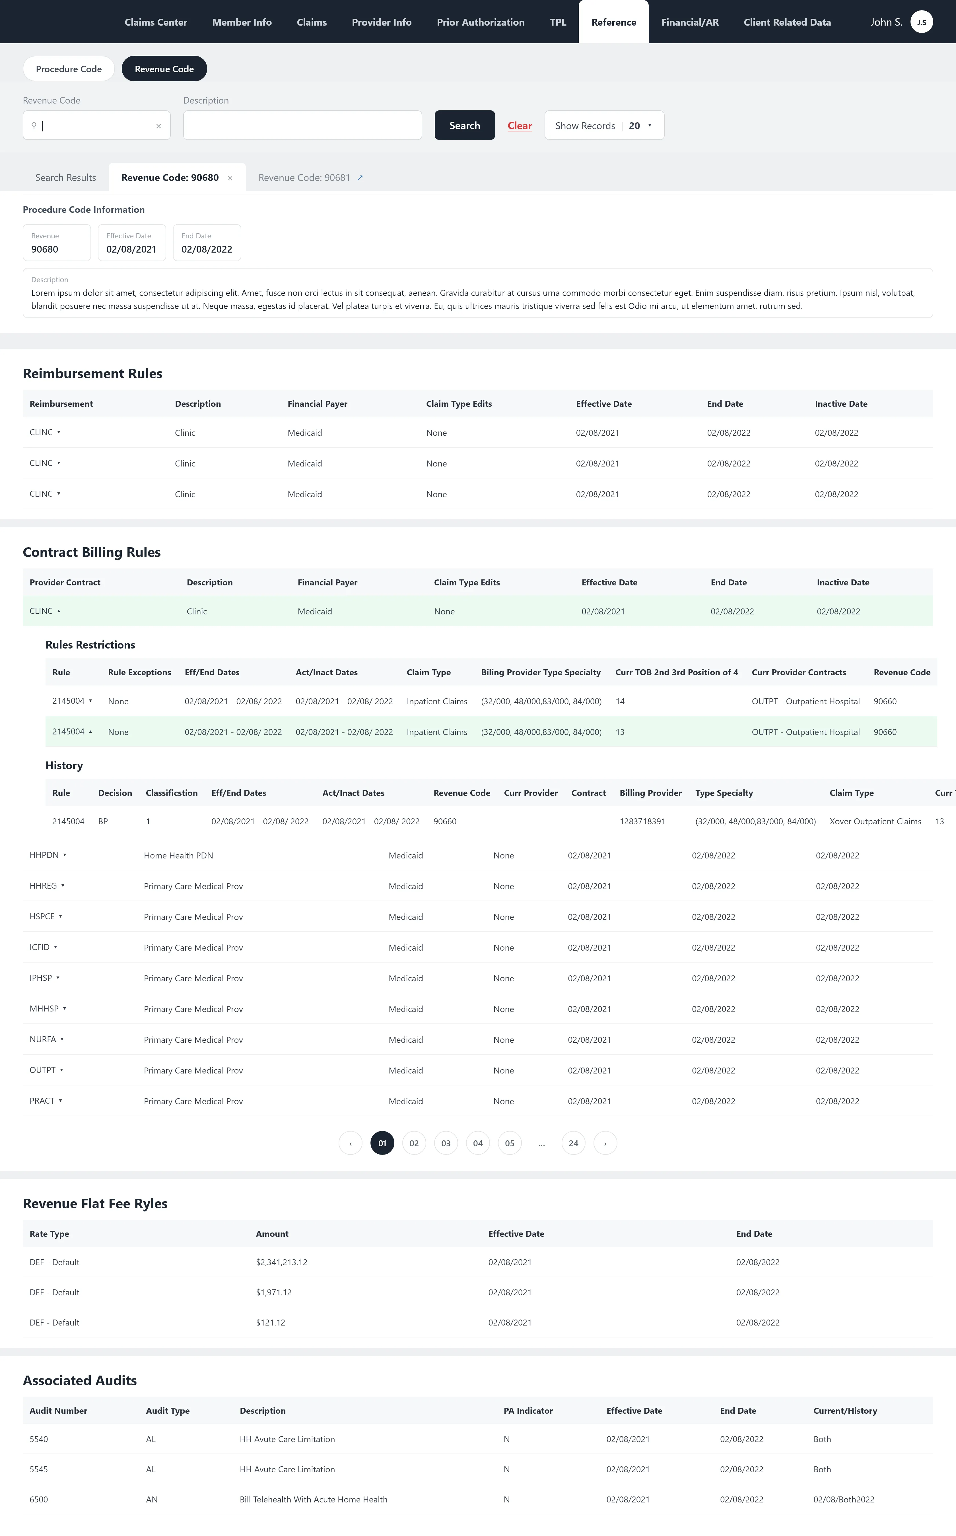The height and width of the screenshot is (1536, 956).
Task: Go to page 02 of contract rules
Action: pyautogui.click(x=414, y=1143)
